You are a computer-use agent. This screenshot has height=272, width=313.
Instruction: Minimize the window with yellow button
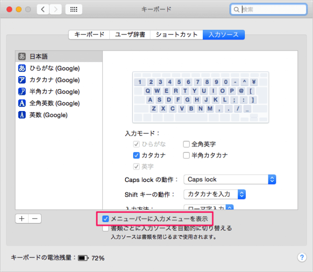tap(19, 9)
